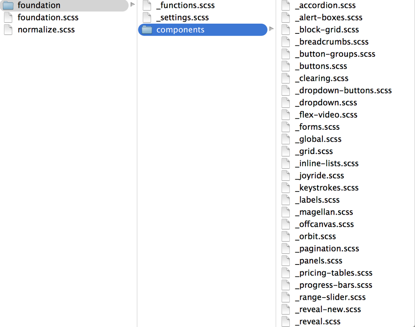Screen dimensions: 415x327
Task: Select the _reveal-new.scss file name
Action: tap(328, 309)
